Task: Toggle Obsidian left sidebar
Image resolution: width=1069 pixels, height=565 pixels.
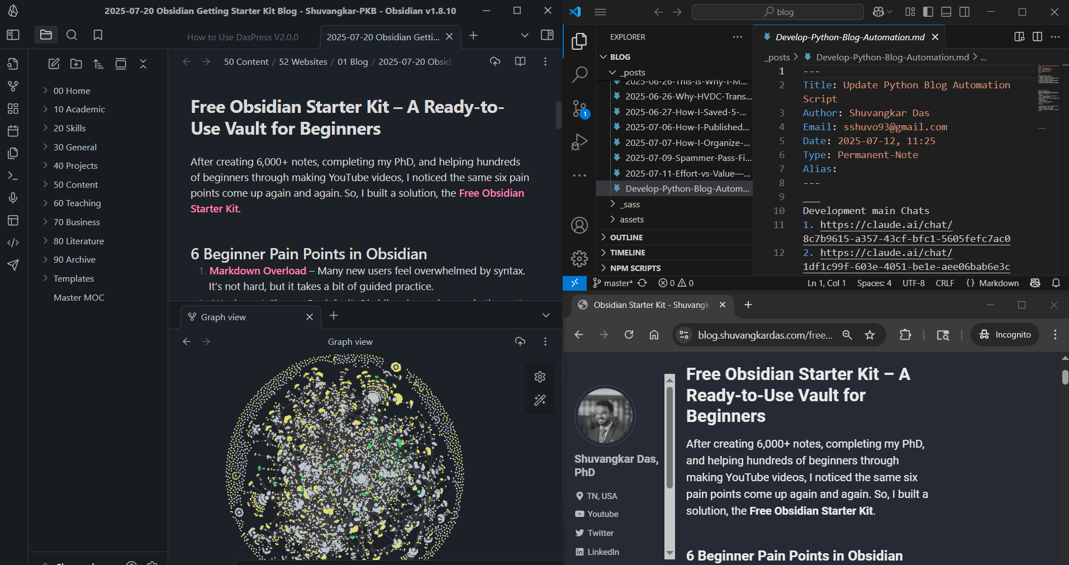Action: tap(13, 35)
